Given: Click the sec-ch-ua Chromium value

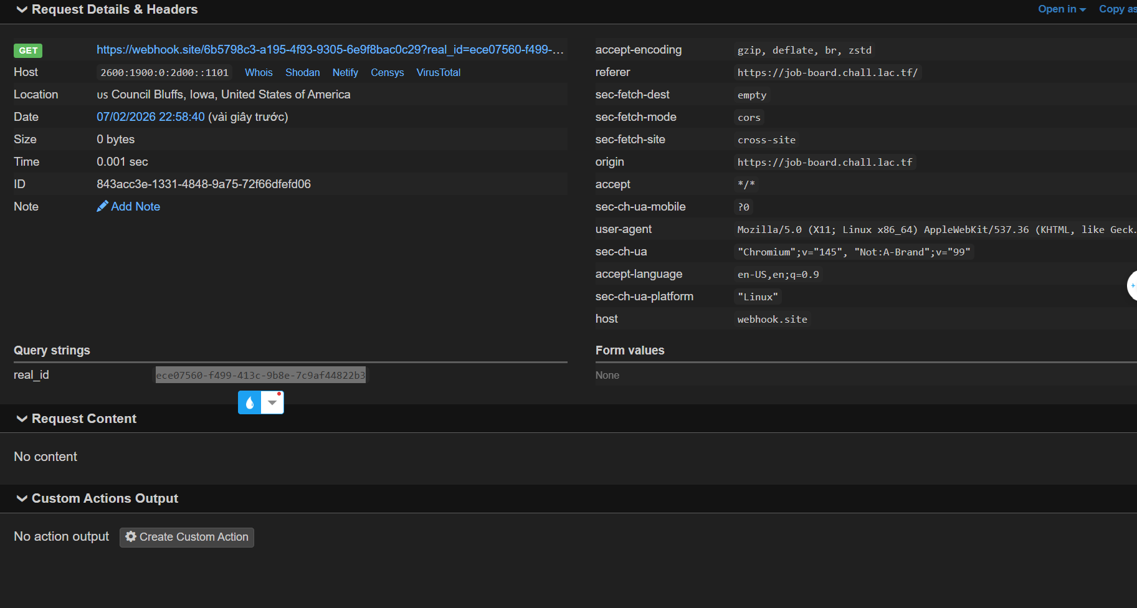Looking at the screenshot, I should tap(854, 252).
